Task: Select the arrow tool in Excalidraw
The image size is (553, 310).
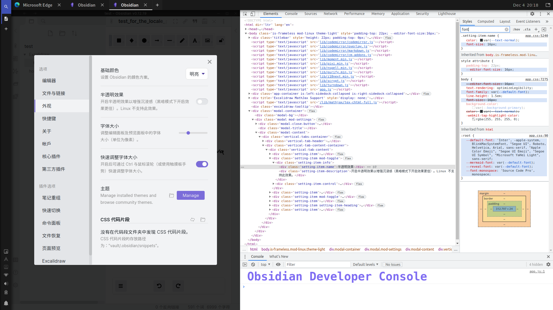Action: 157,40
